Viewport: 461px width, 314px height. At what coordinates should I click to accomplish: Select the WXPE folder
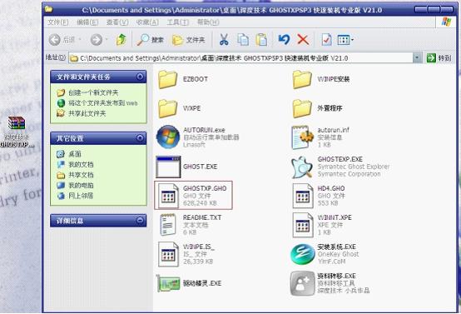(x=167, y=108)
